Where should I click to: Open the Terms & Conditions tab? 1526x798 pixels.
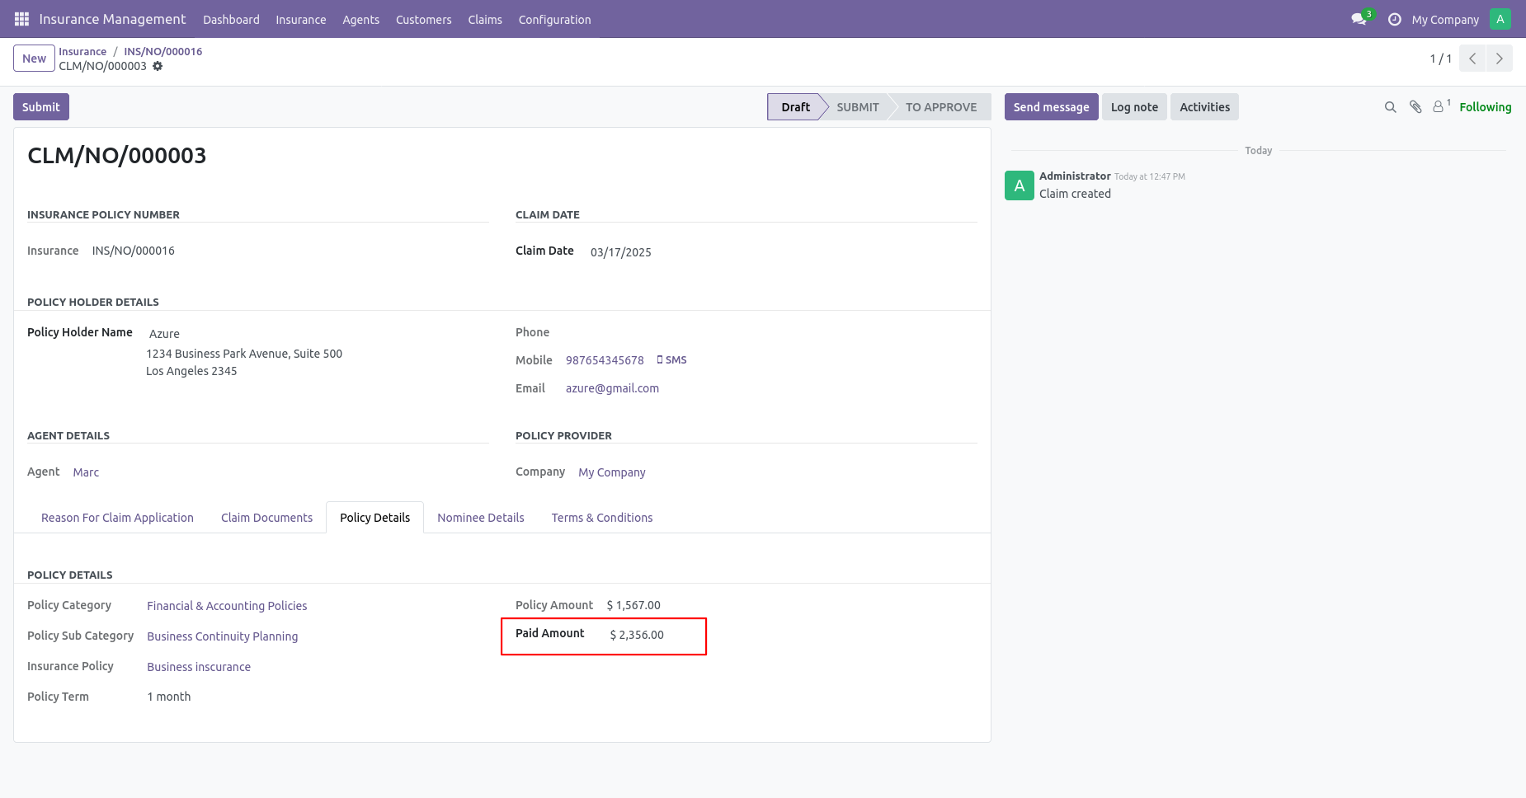click(602, 518)
